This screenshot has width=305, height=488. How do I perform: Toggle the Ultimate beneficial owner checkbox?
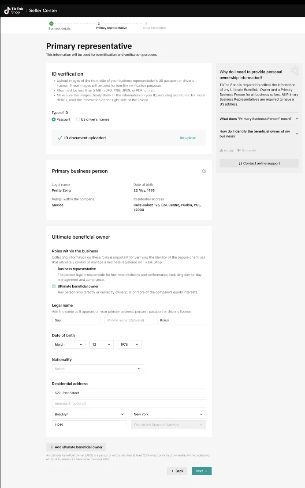coord(54,286)
